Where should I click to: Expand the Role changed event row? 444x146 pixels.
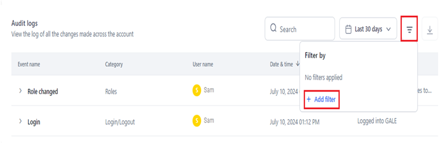tap(20, 91)
